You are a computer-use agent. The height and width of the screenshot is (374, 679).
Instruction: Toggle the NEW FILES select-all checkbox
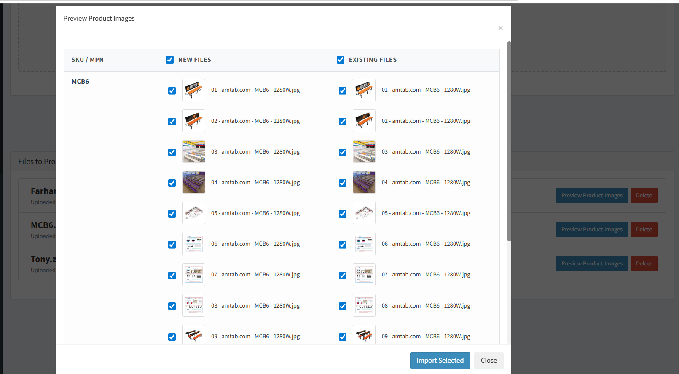pos(170,60)
